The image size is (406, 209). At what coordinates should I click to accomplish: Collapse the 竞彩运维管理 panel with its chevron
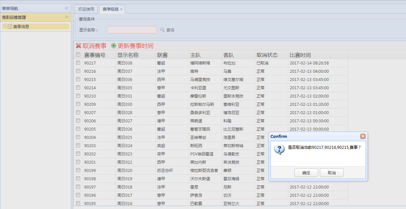[x=67, y=17]
